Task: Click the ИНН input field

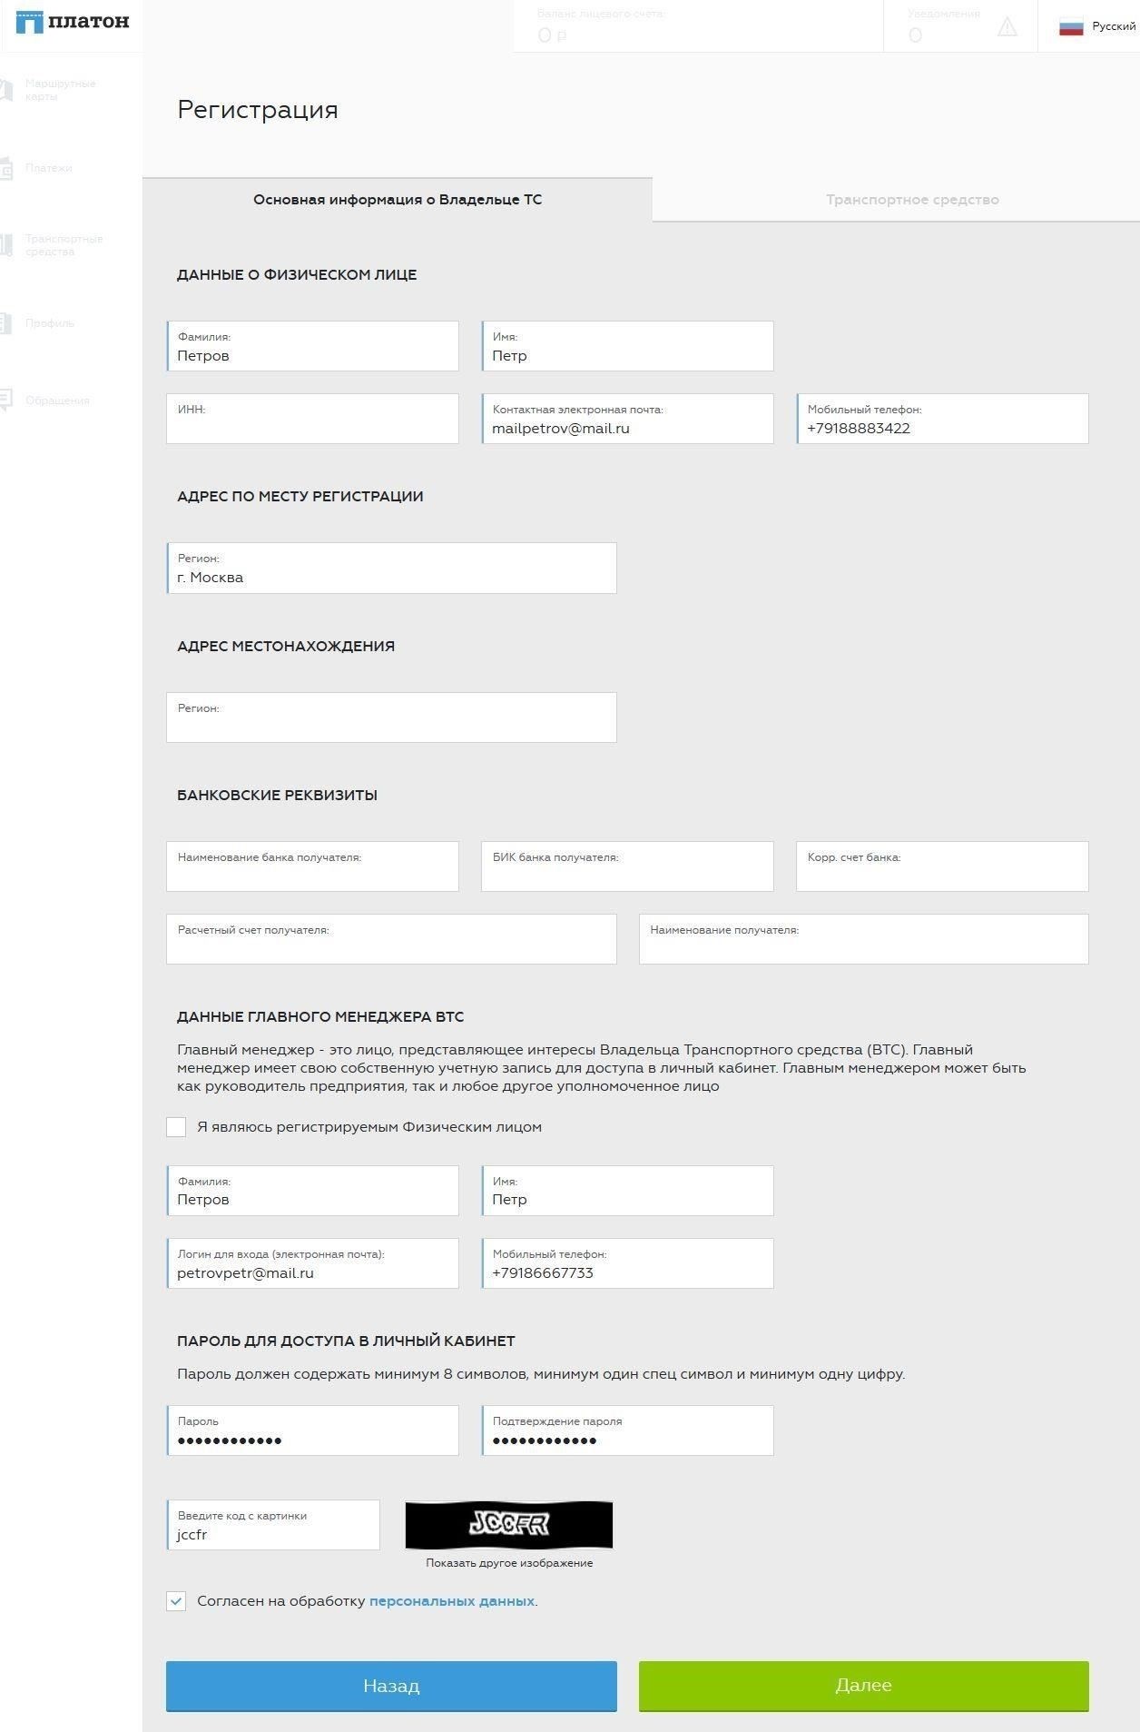Action: (312, 419)
